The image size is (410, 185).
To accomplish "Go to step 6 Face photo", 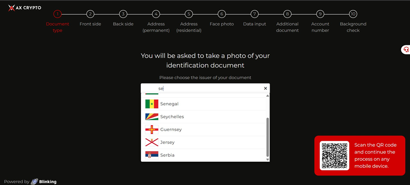I will point(221,14).
